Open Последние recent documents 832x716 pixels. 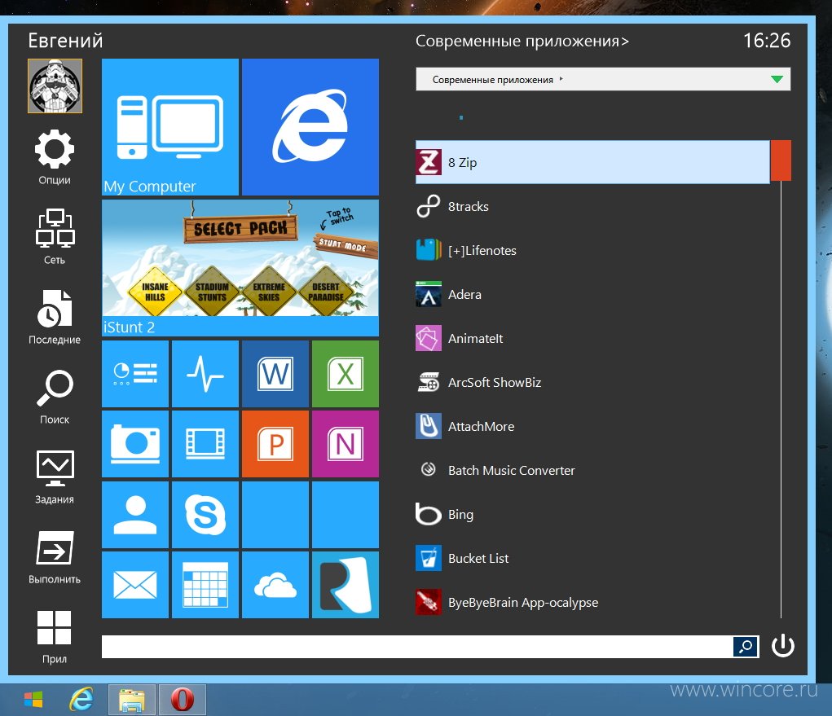point(55,317)
